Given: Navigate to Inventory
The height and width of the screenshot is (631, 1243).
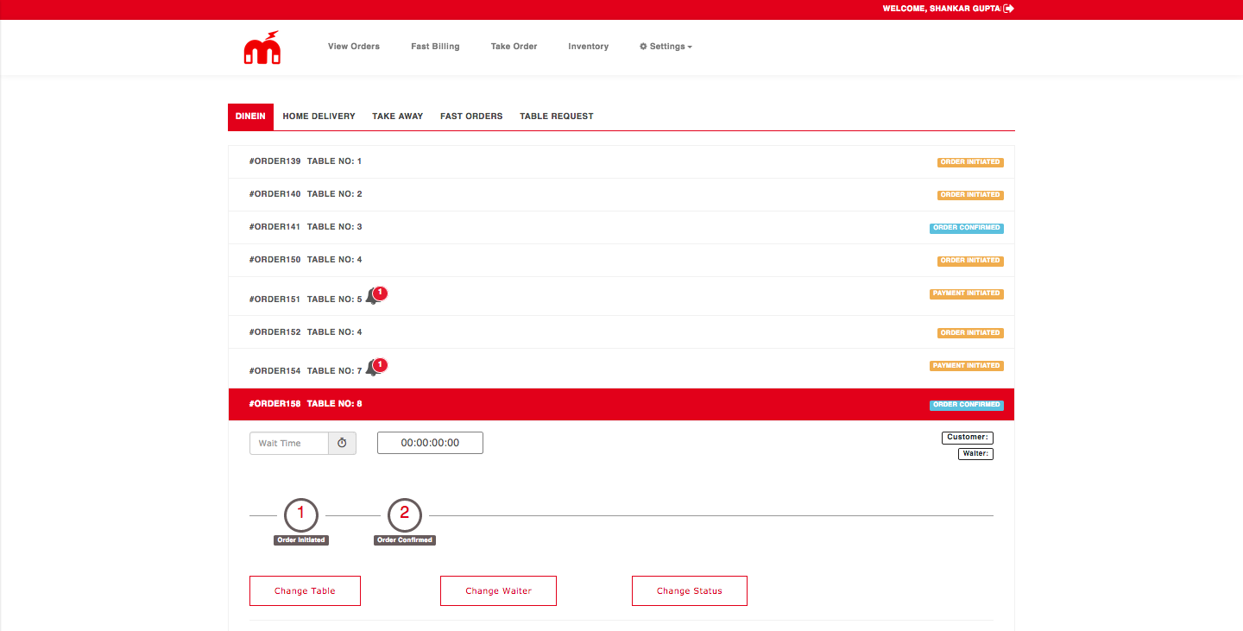Looking at the screenshot, I should [x=589, y=47].
